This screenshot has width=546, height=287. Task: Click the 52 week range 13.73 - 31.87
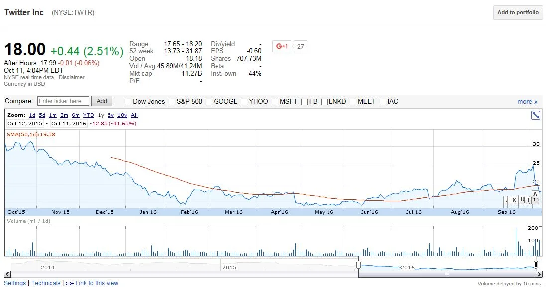183,51
